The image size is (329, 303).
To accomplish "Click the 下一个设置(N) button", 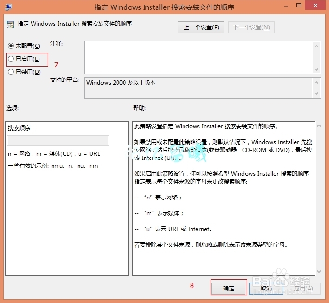I will click(x=251, y=27).
